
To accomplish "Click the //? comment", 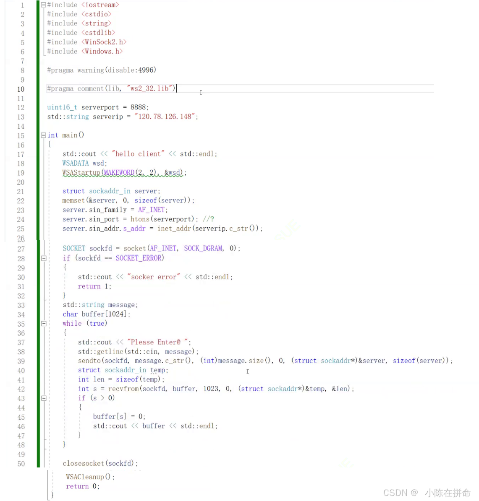I will click(x=208, y=219).
